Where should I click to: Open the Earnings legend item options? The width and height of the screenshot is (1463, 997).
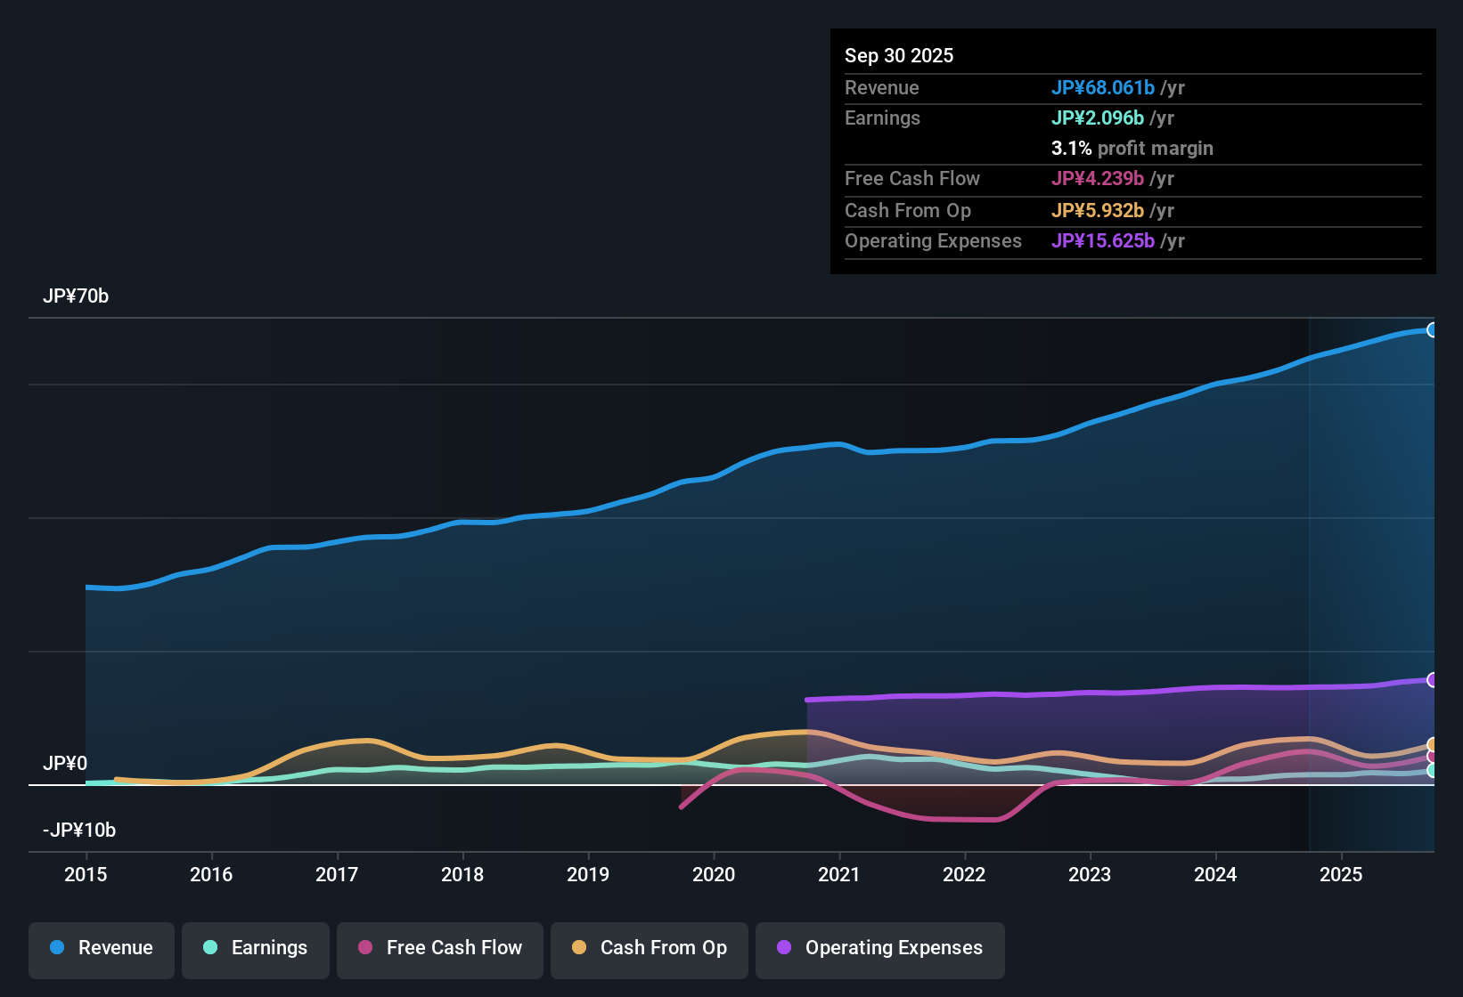click(x=256, y=948)
